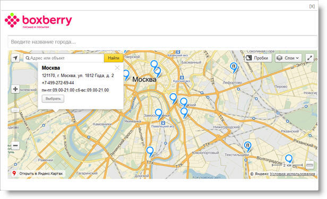Viewport: 327px width, 199px height.
Task: Focus the Адрес или объект search field
Action: click(64, 58)
